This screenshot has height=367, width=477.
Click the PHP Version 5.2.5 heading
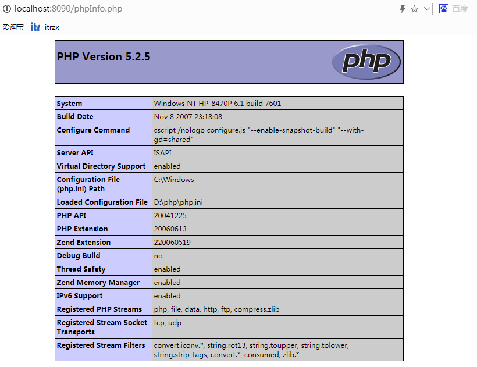point(104,57)
